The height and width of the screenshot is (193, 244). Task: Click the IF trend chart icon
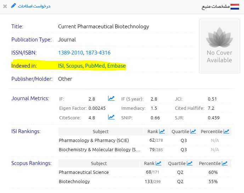coord(111,98)
